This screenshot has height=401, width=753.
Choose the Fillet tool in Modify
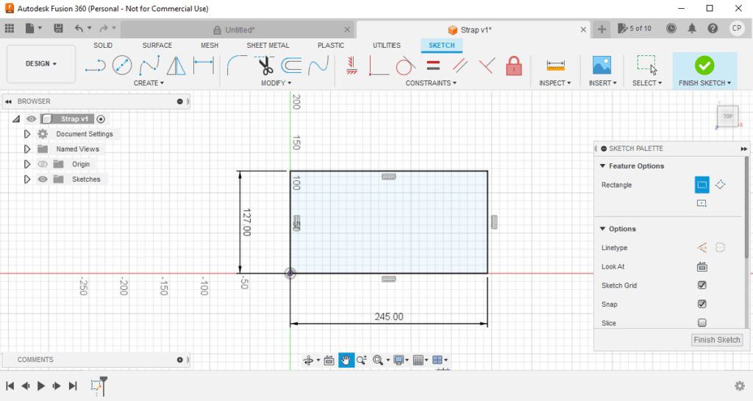pos(237,66)
